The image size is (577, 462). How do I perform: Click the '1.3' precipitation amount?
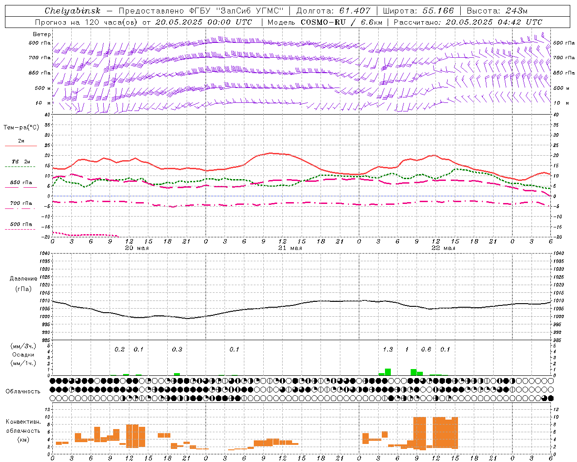click(388, 350)
